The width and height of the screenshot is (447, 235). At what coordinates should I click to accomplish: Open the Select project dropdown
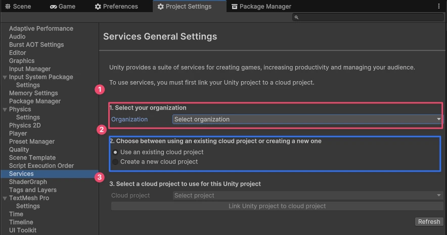pyautogui.click(x=307, y=196)
